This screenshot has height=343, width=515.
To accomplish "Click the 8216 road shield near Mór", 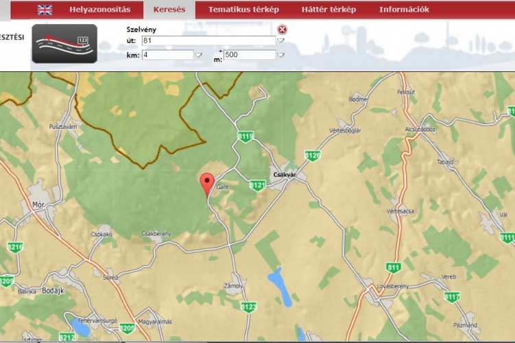I will [15, 247].
